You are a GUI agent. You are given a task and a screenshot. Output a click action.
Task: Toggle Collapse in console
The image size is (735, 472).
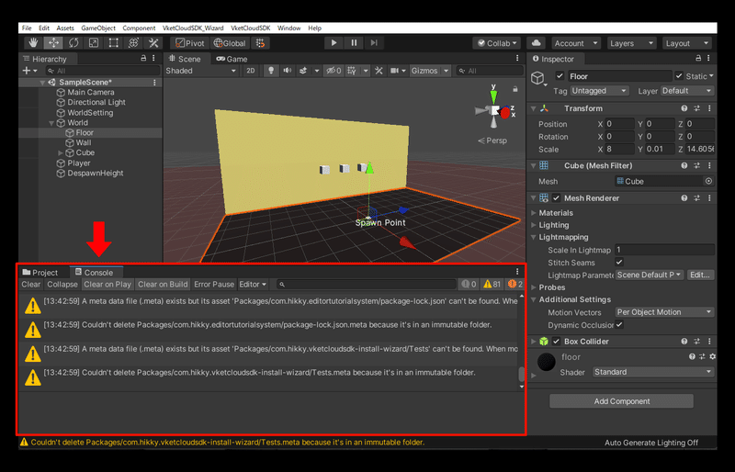[62, 284]
